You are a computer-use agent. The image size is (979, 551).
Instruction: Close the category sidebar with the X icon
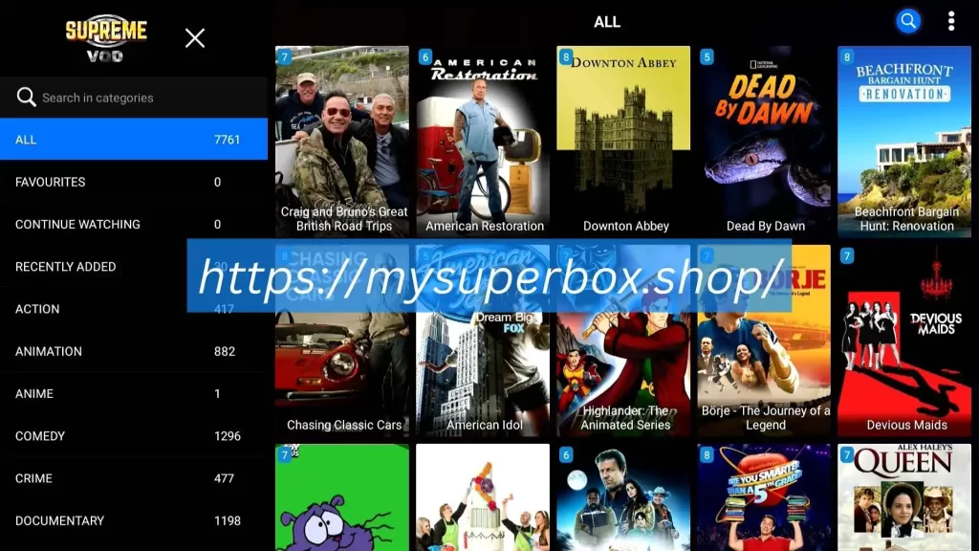pyautogui.click(x=194, y=38)
